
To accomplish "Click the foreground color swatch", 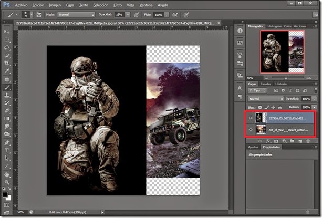I will pos(5,194).
